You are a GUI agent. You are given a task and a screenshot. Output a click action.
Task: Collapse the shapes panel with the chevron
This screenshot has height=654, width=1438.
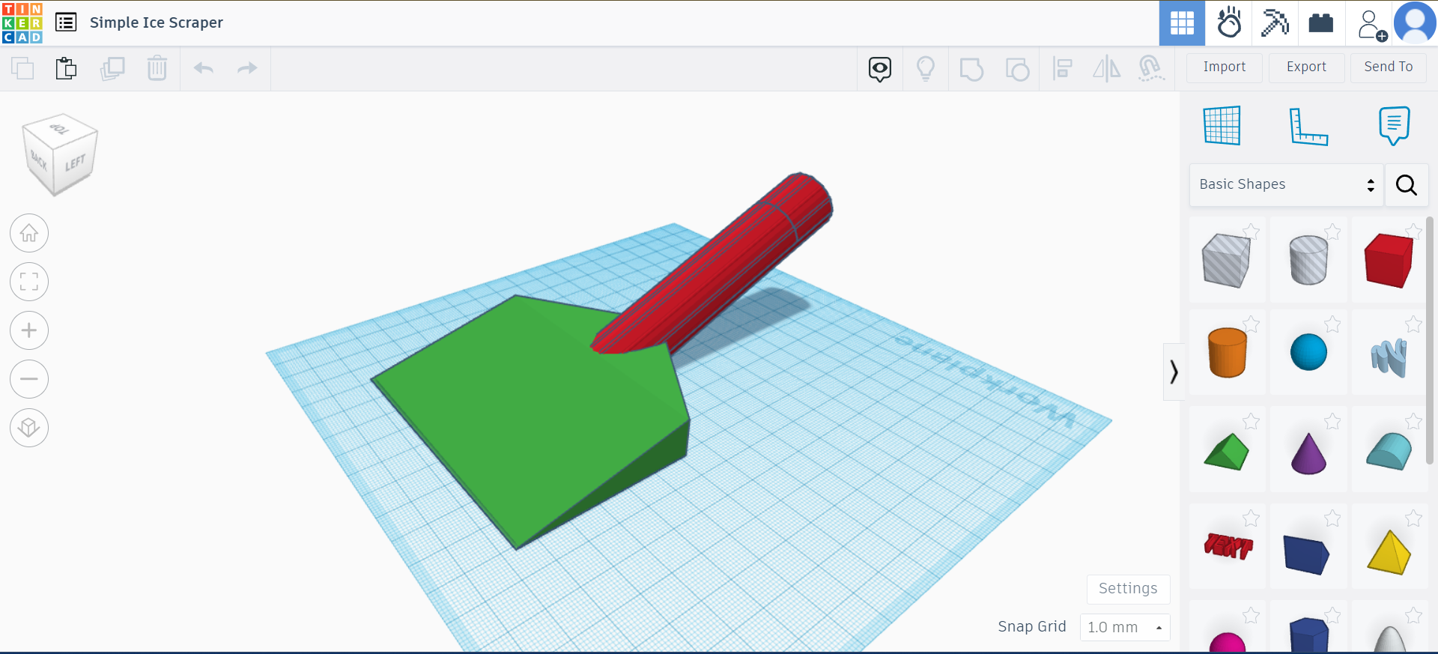pyautogui.click(x=1174, y=372)
